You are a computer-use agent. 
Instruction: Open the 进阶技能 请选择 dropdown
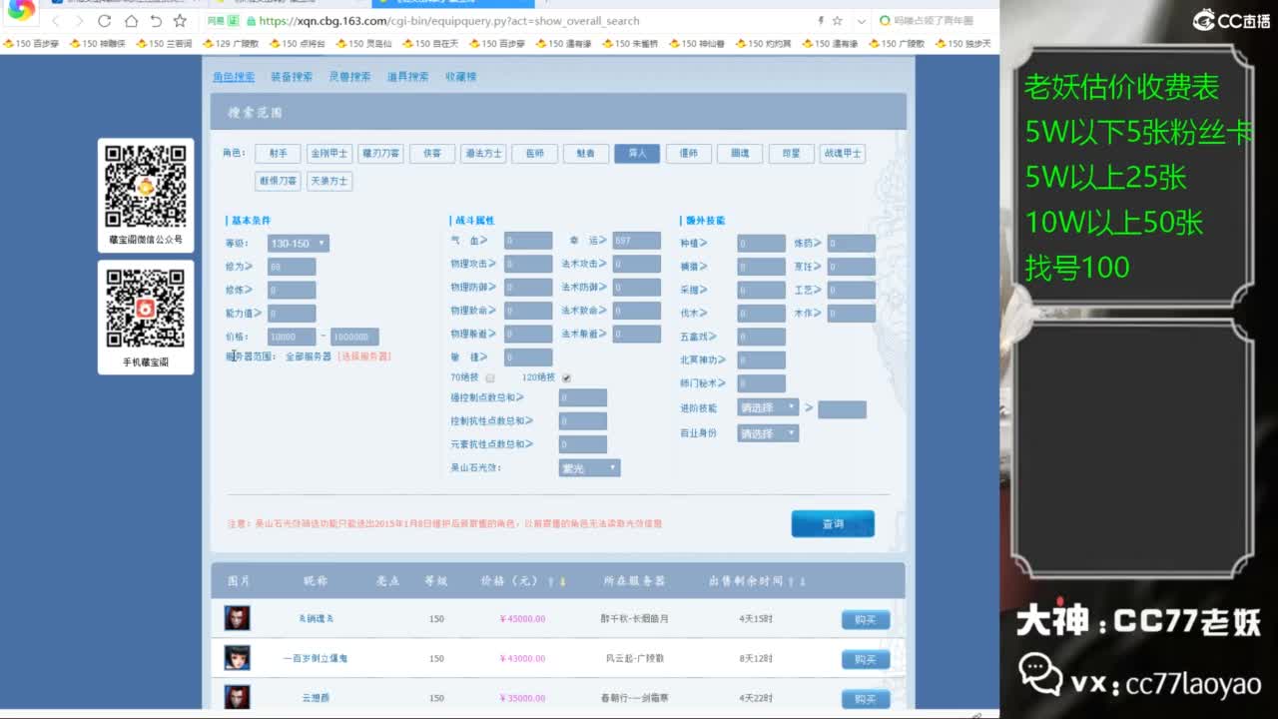[768, 408]
